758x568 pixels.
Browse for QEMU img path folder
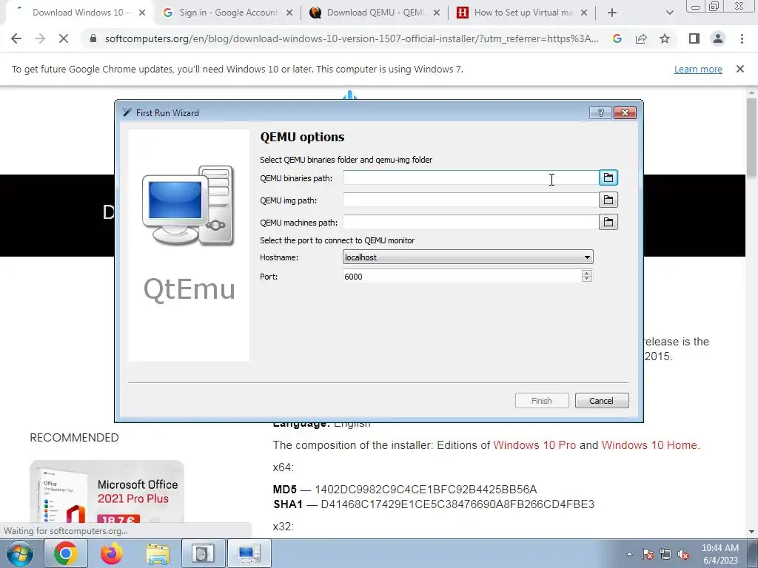pyautogui.click(x=608, y=200)
